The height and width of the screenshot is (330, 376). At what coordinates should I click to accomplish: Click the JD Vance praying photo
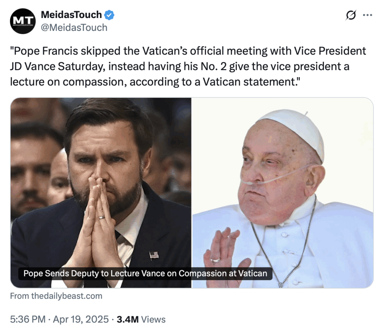[101, 193]
